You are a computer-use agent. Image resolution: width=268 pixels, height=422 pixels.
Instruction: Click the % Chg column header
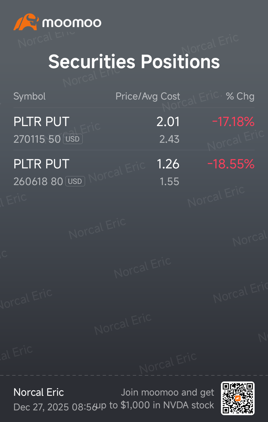(240, 96)
